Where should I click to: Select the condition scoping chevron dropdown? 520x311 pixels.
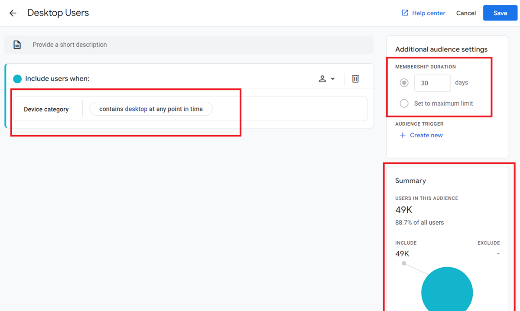coord(333,79)
